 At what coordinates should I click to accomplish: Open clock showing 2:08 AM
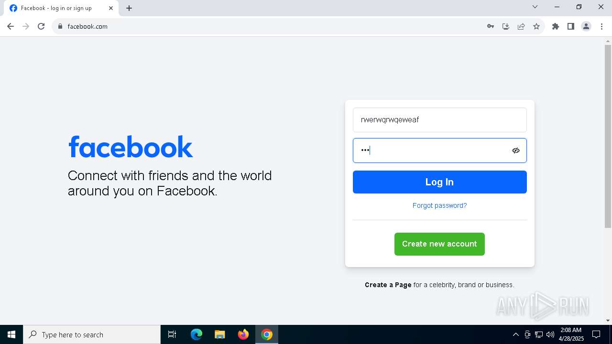[571, 334]
